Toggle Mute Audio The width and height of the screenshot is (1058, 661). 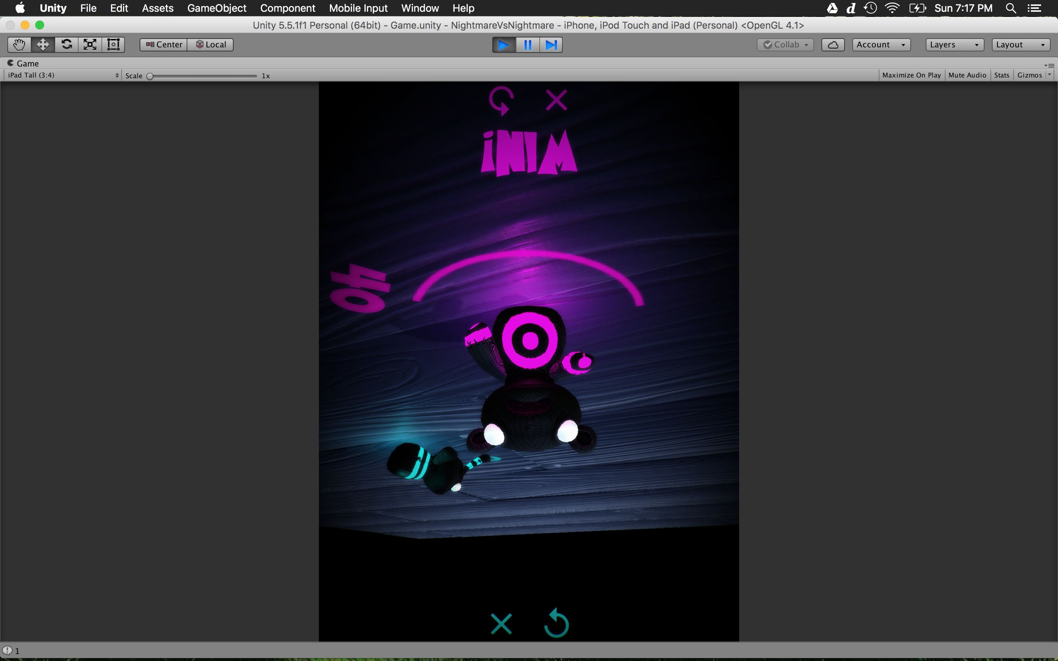point(967,75)
